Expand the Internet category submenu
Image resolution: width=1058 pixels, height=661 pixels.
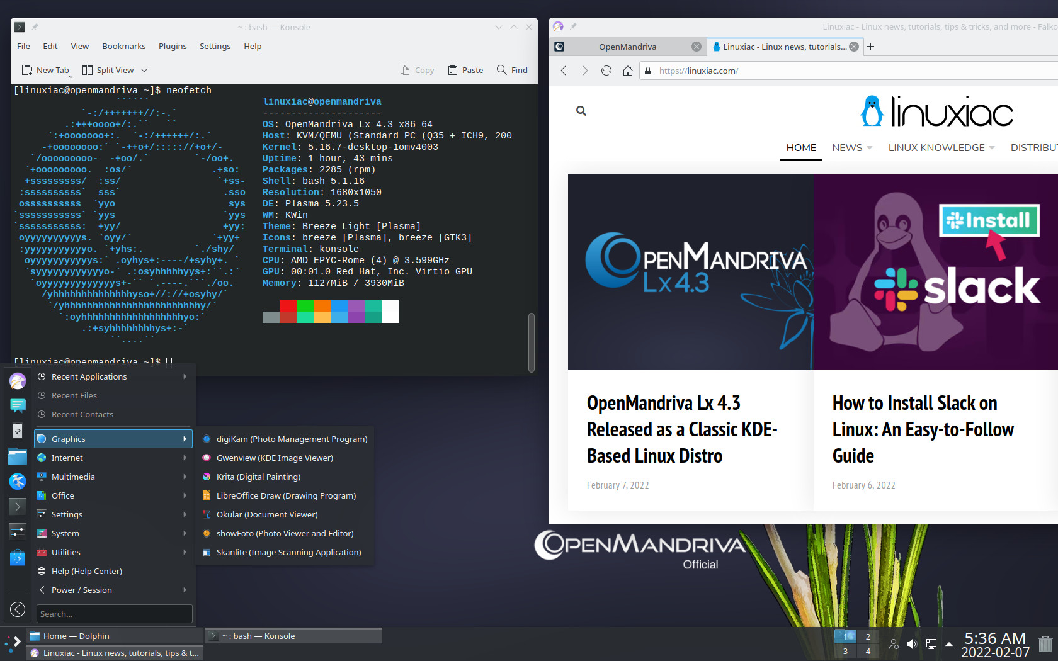coord(113,458)
